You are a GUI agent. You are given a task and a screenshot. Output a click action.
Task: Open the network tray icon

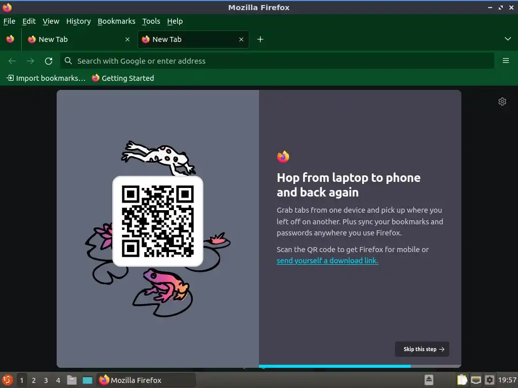(x=476, y=380)
